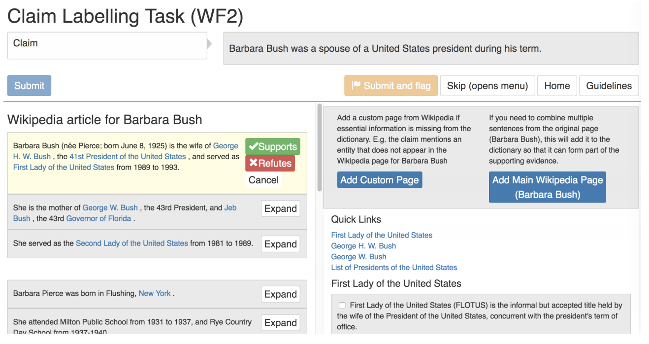Open the George H. W. Bush quick link

363,246
